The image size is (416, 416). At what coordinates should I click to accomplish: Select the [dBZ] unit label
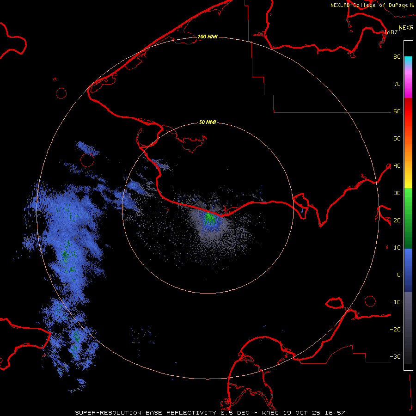click(x=392, y=32)
